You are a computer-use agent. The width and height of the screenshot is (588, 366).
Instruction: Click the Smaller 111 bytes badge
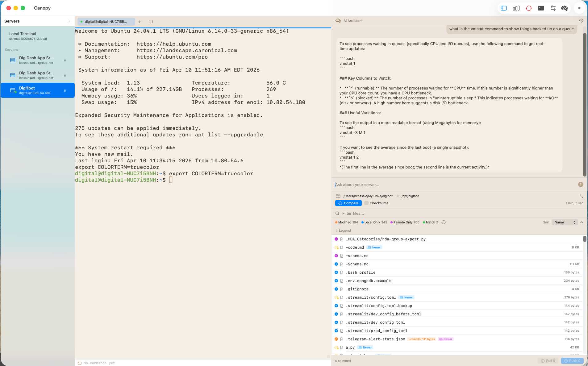pos(421,339)
